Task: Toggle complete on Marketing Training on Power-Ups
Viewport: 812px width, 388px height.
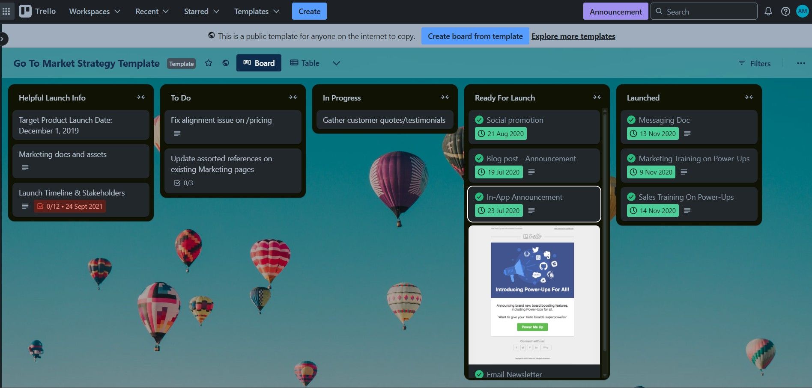Action: click(631, 159)
